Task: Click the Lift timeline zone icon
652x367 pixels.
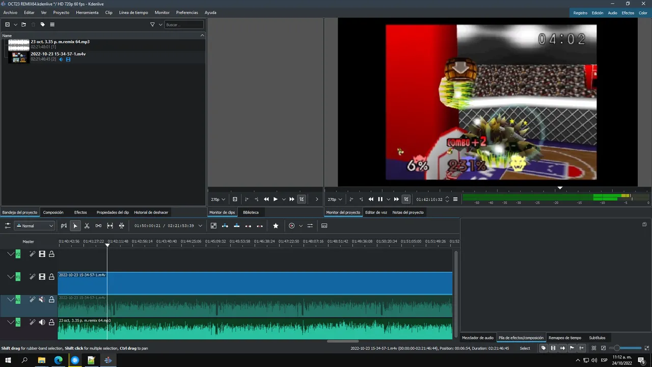Action: (x=260, y=226)
